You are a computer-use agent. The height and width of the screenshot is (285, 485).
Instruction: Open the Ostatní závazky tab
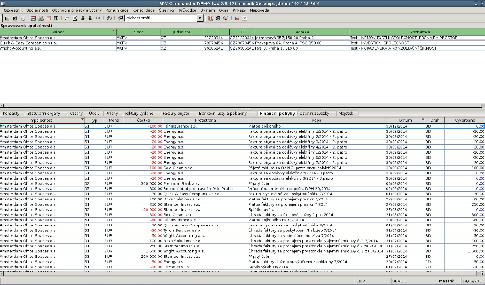click(x=314, y=113)
